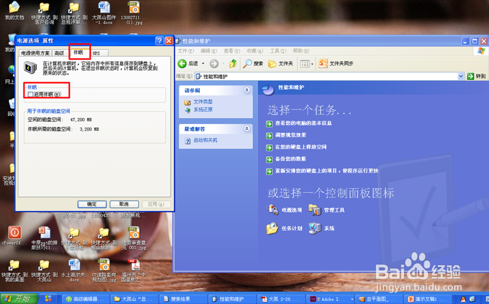Open the 文件 menu in 性能和维护 window
This screenshot has height=304, width=489.
(x=185, y=51)
